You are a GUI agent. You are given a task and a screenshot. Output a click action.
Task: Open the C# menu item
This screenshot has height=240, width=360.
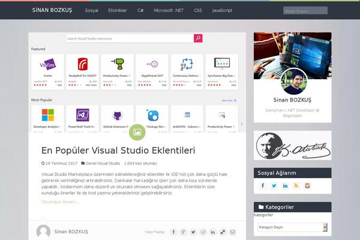coord(140,11)
